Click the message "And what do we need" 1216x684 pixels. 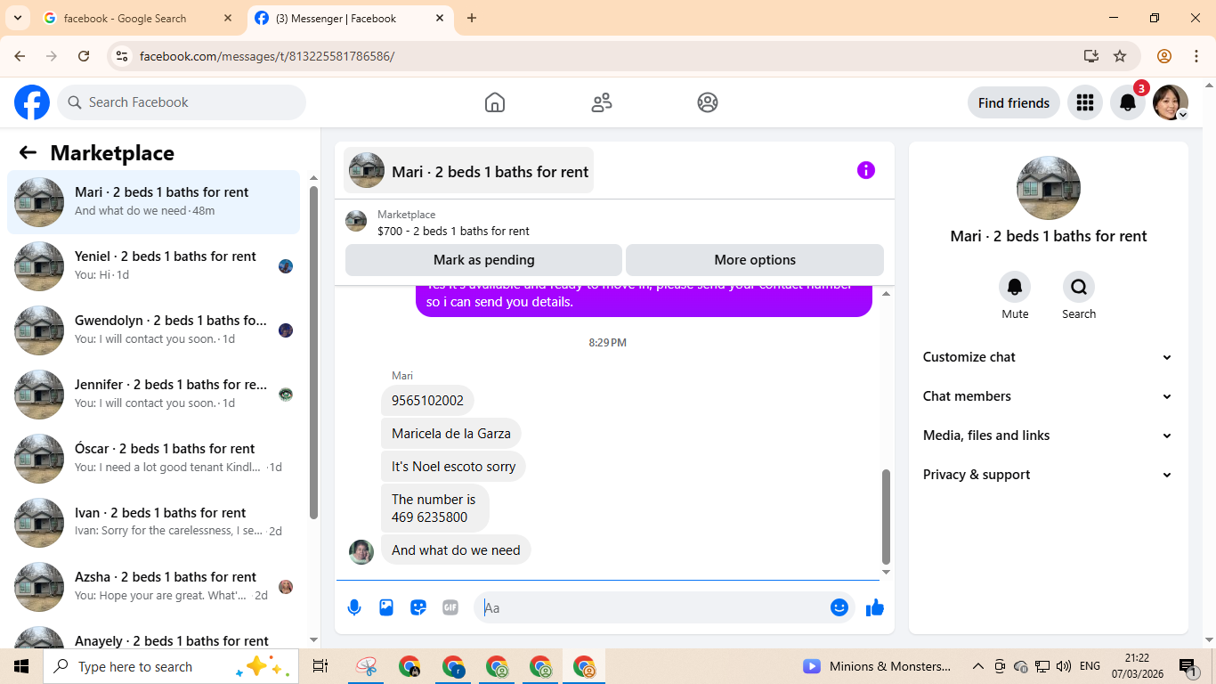tap(456, 550)
